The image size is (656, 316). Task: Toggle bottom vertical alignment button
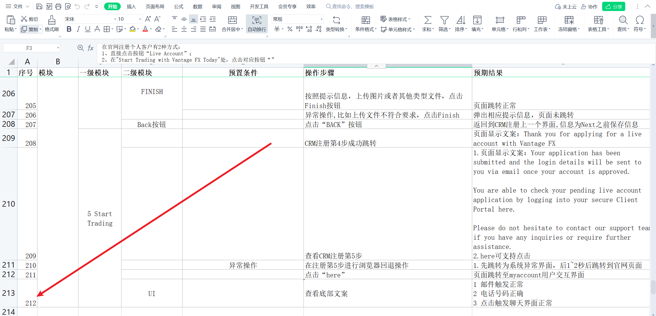coord(193,19)
